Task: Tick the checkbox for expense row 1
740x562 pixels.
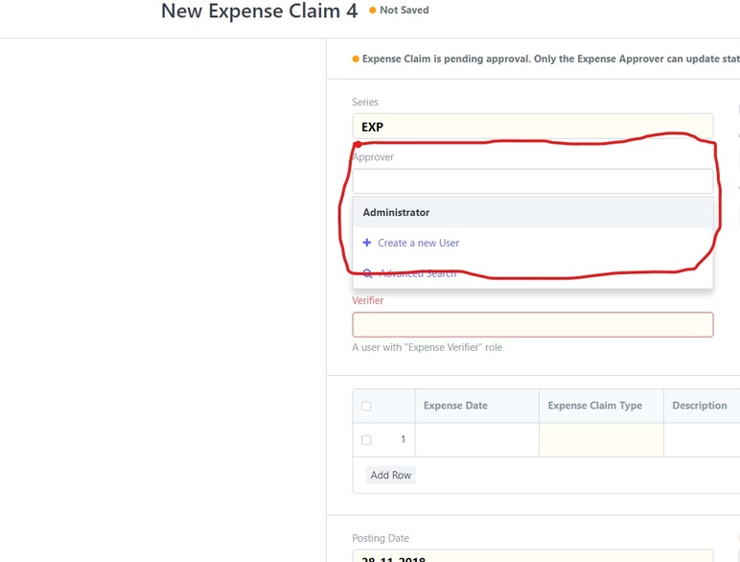Action: point(366,439)
